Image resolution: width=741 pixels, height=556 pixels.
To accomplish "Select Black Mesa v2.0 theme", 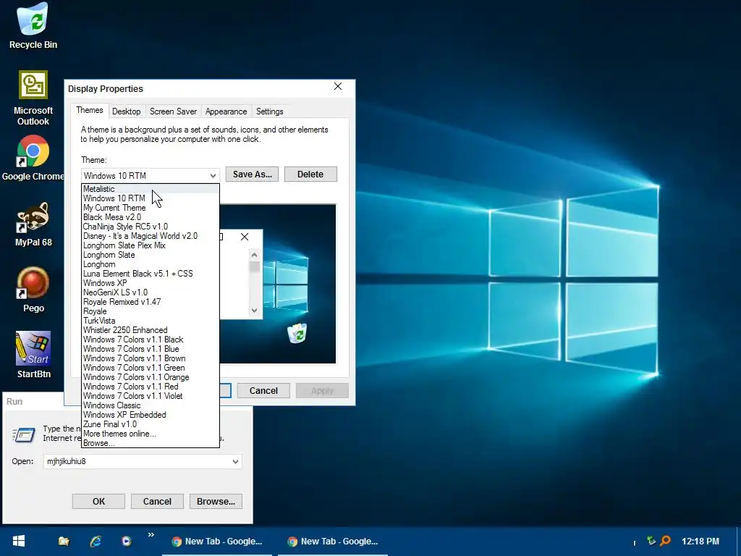I will pyautogui.click(x=151, y=217).
